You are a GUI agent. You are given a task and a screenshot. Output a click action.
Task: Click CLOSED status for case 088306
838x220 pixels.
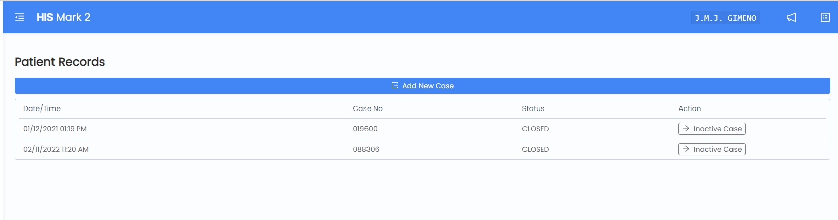(535, 149)
